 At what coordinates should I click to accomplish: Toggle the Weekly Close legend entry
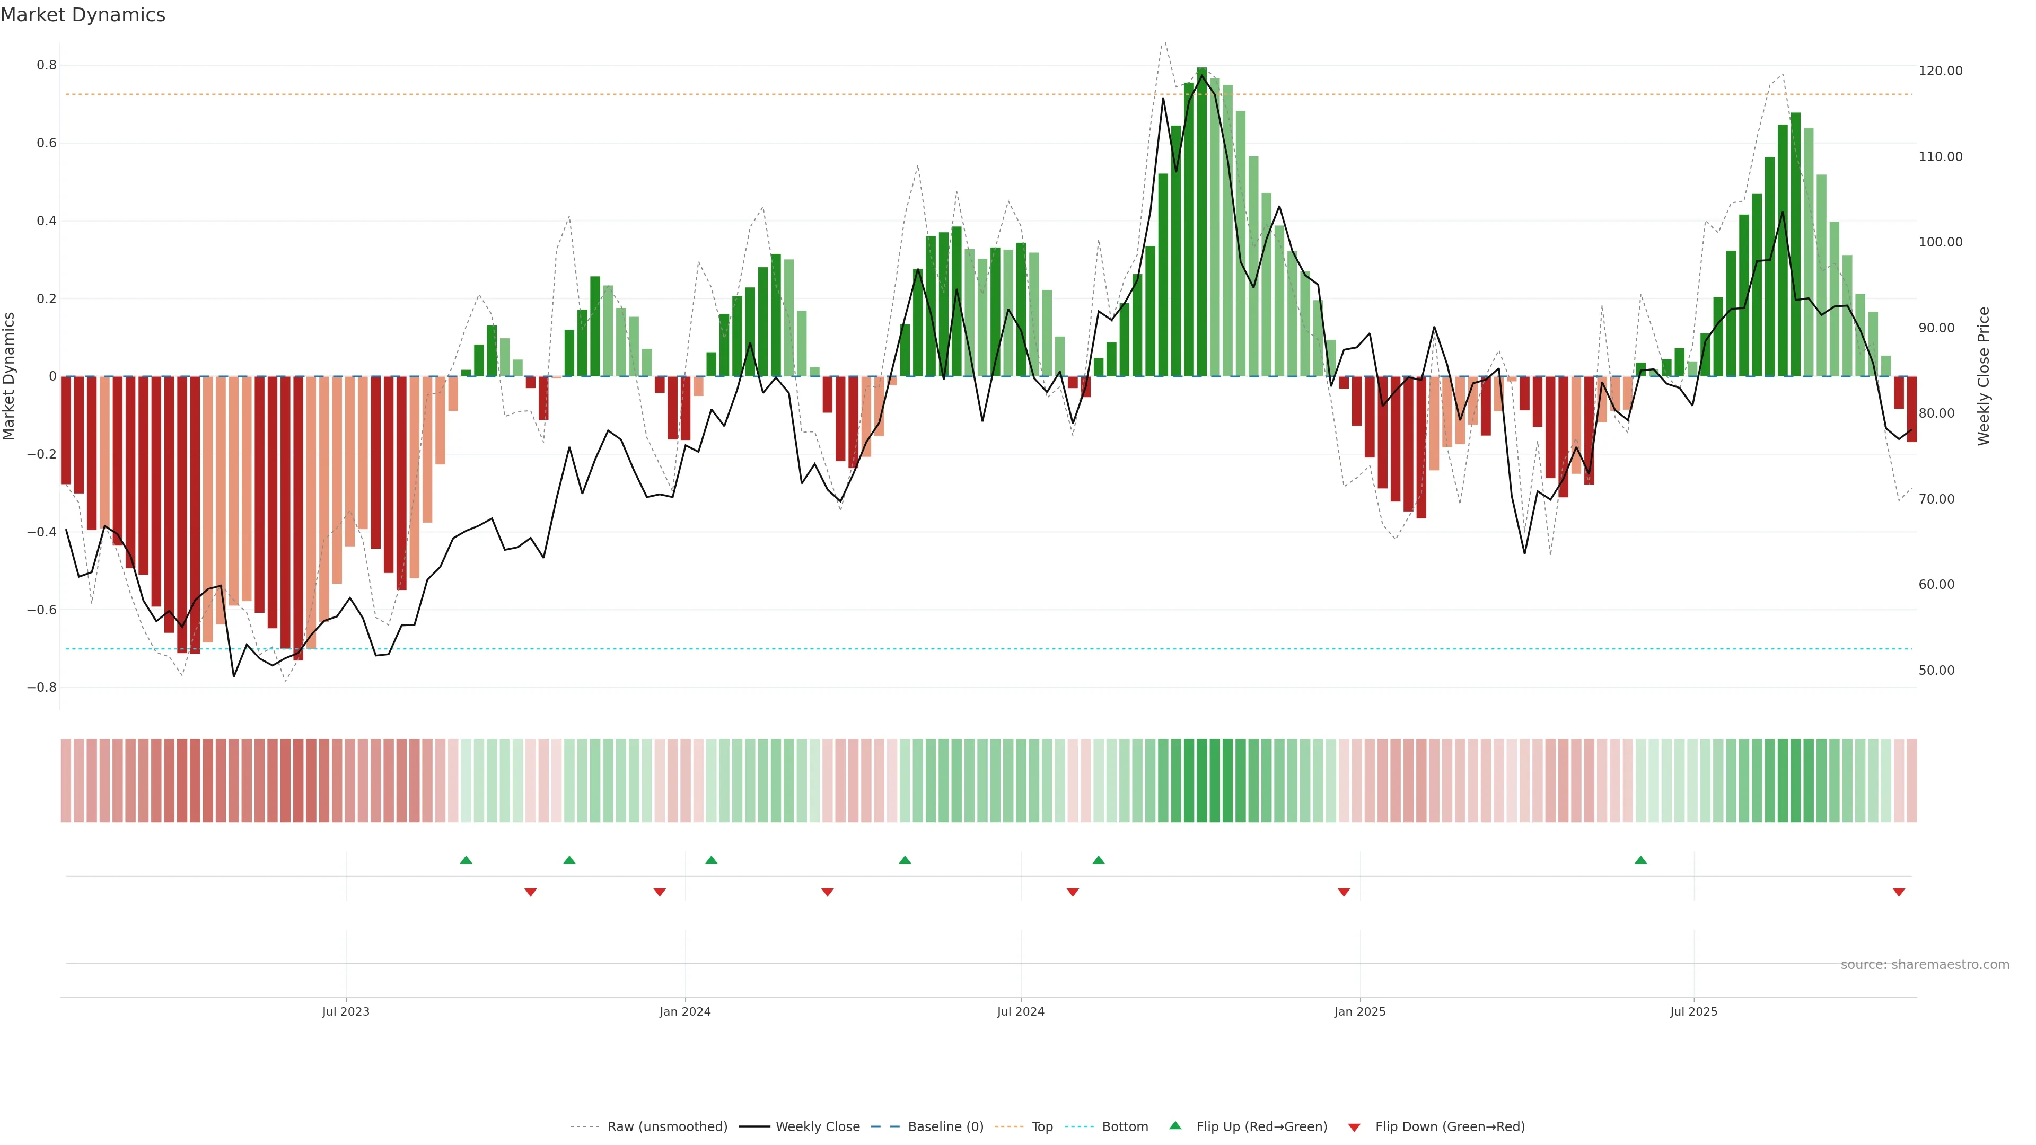(817, 1127)
